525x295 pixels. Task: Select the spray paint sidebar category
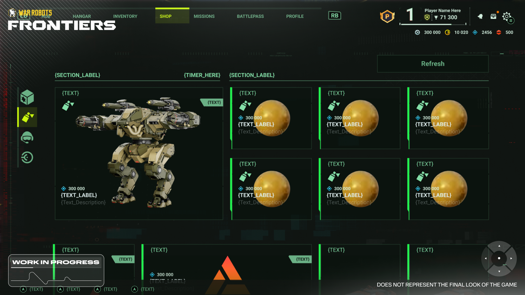[x=28, y=117]
